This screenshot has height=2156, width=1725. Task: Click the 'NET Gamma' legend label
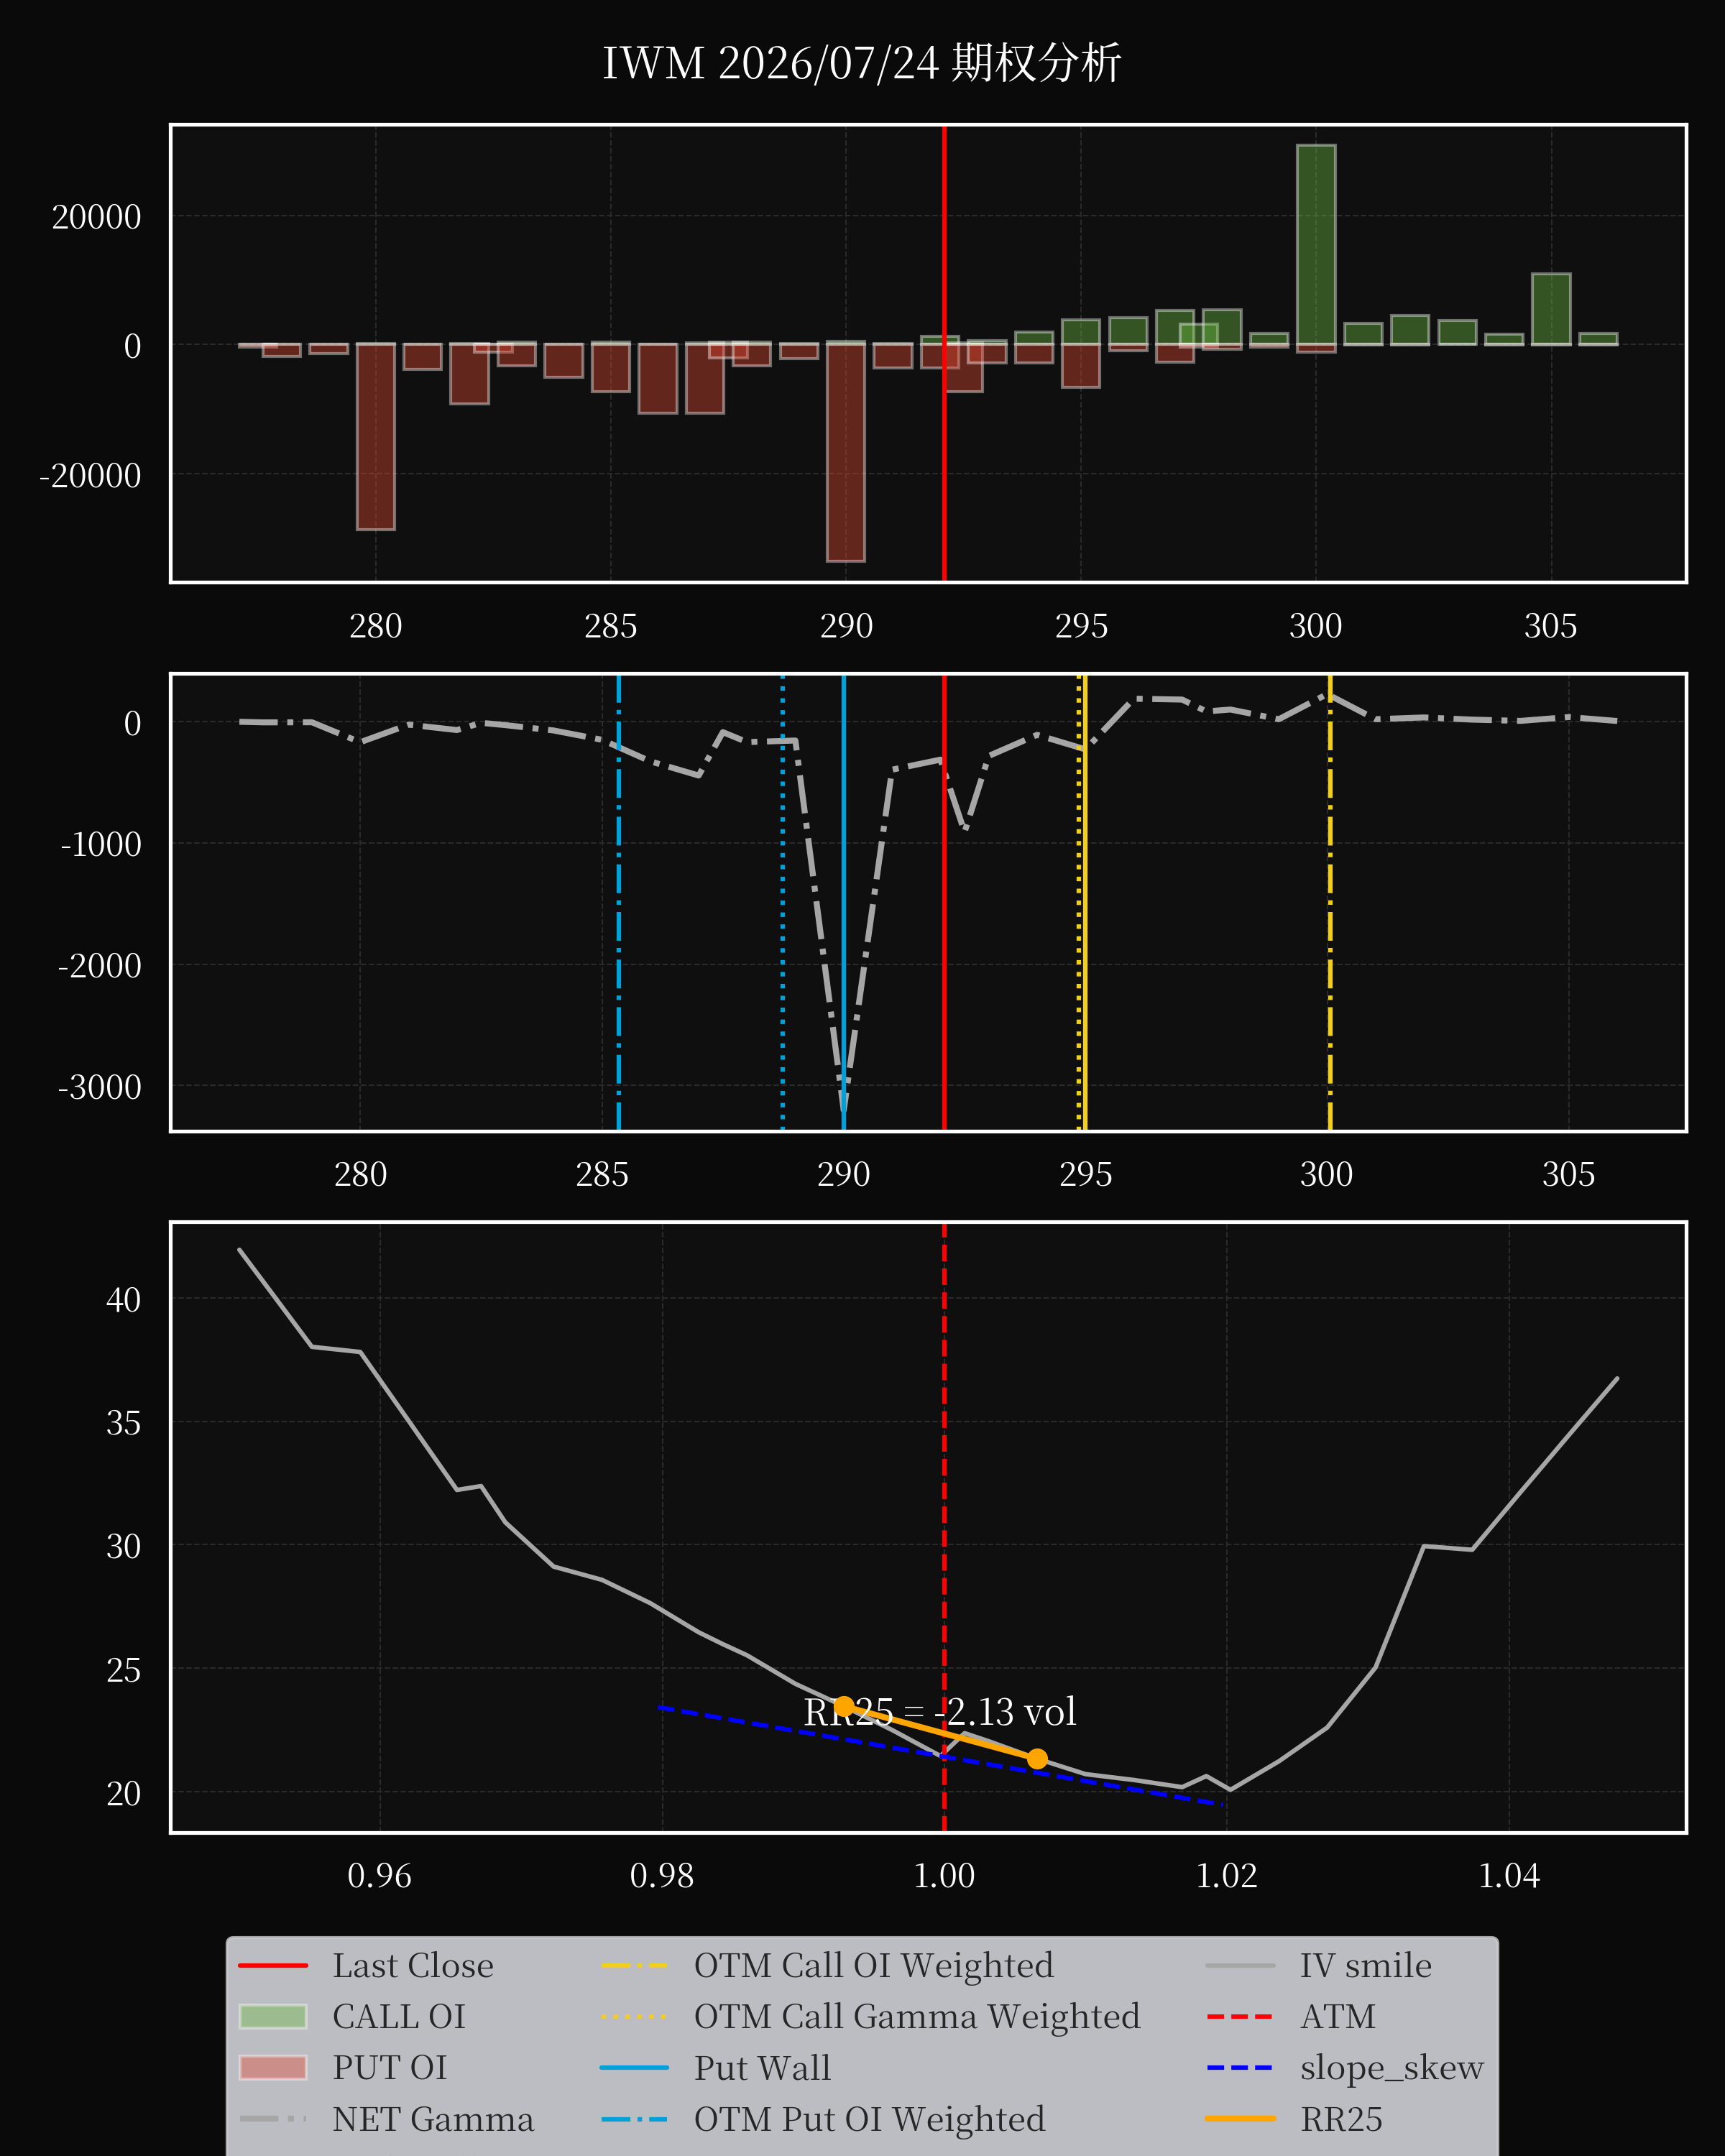(433, 2119)
